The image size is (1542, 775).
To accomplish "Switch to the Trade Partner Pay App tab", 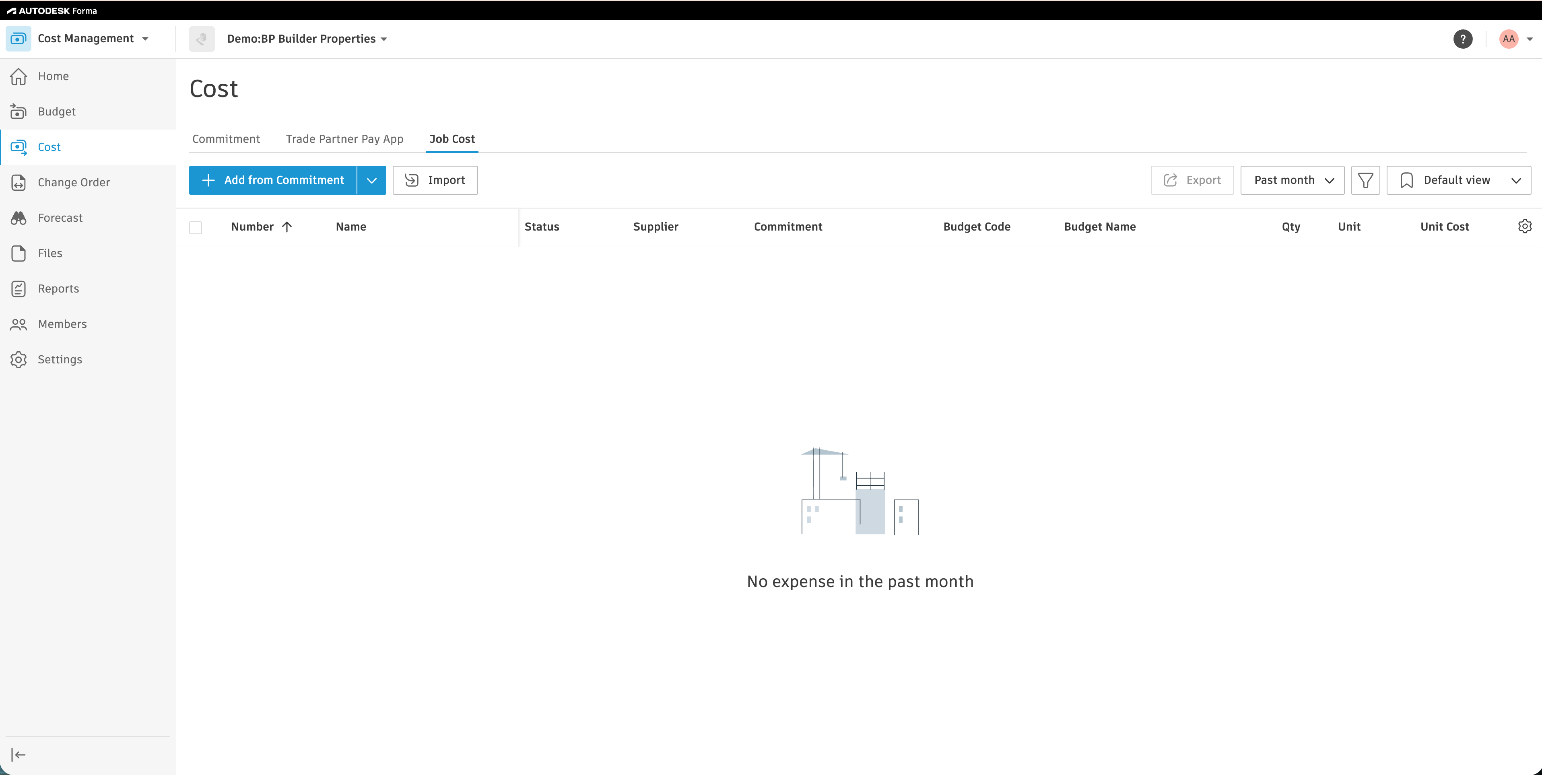I will [x=345, y=139].
